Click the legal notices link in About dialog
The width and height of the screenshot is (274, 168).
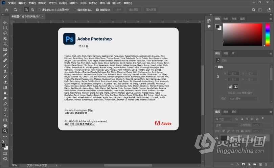tap(80, 124)
